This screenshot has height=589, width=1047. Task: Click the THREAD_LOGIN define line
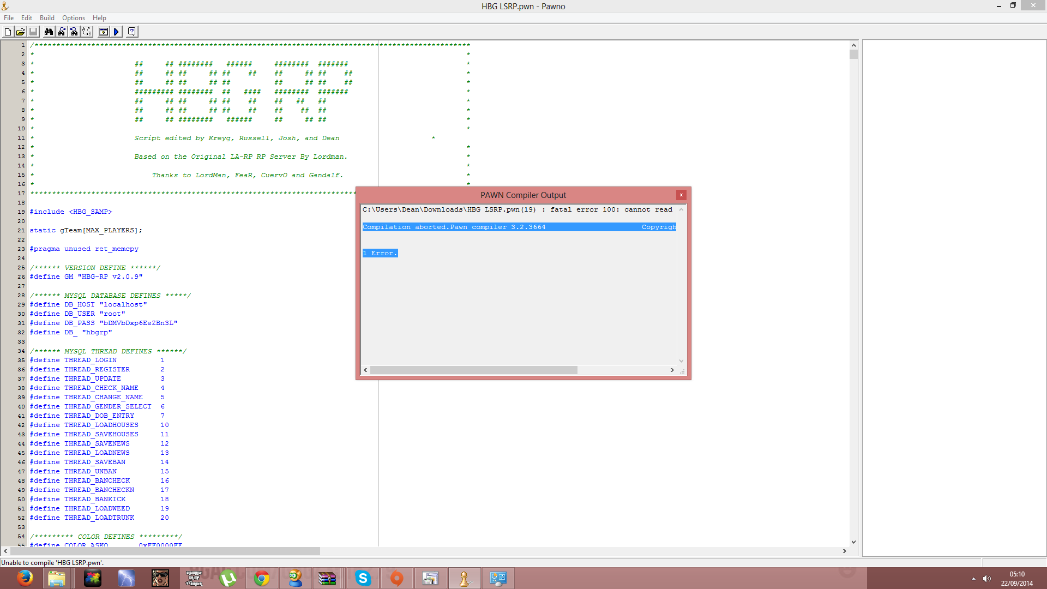(97, 360)
